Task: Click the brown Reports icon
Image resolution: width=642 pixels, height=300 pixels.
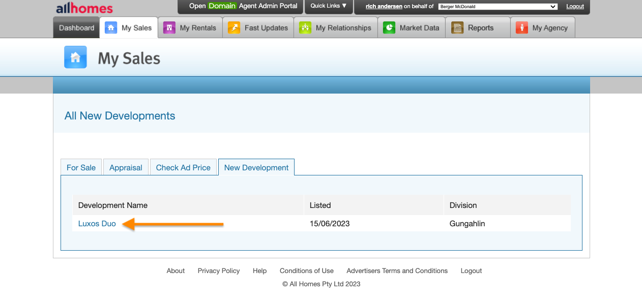Action: click(x=457, y=28)
